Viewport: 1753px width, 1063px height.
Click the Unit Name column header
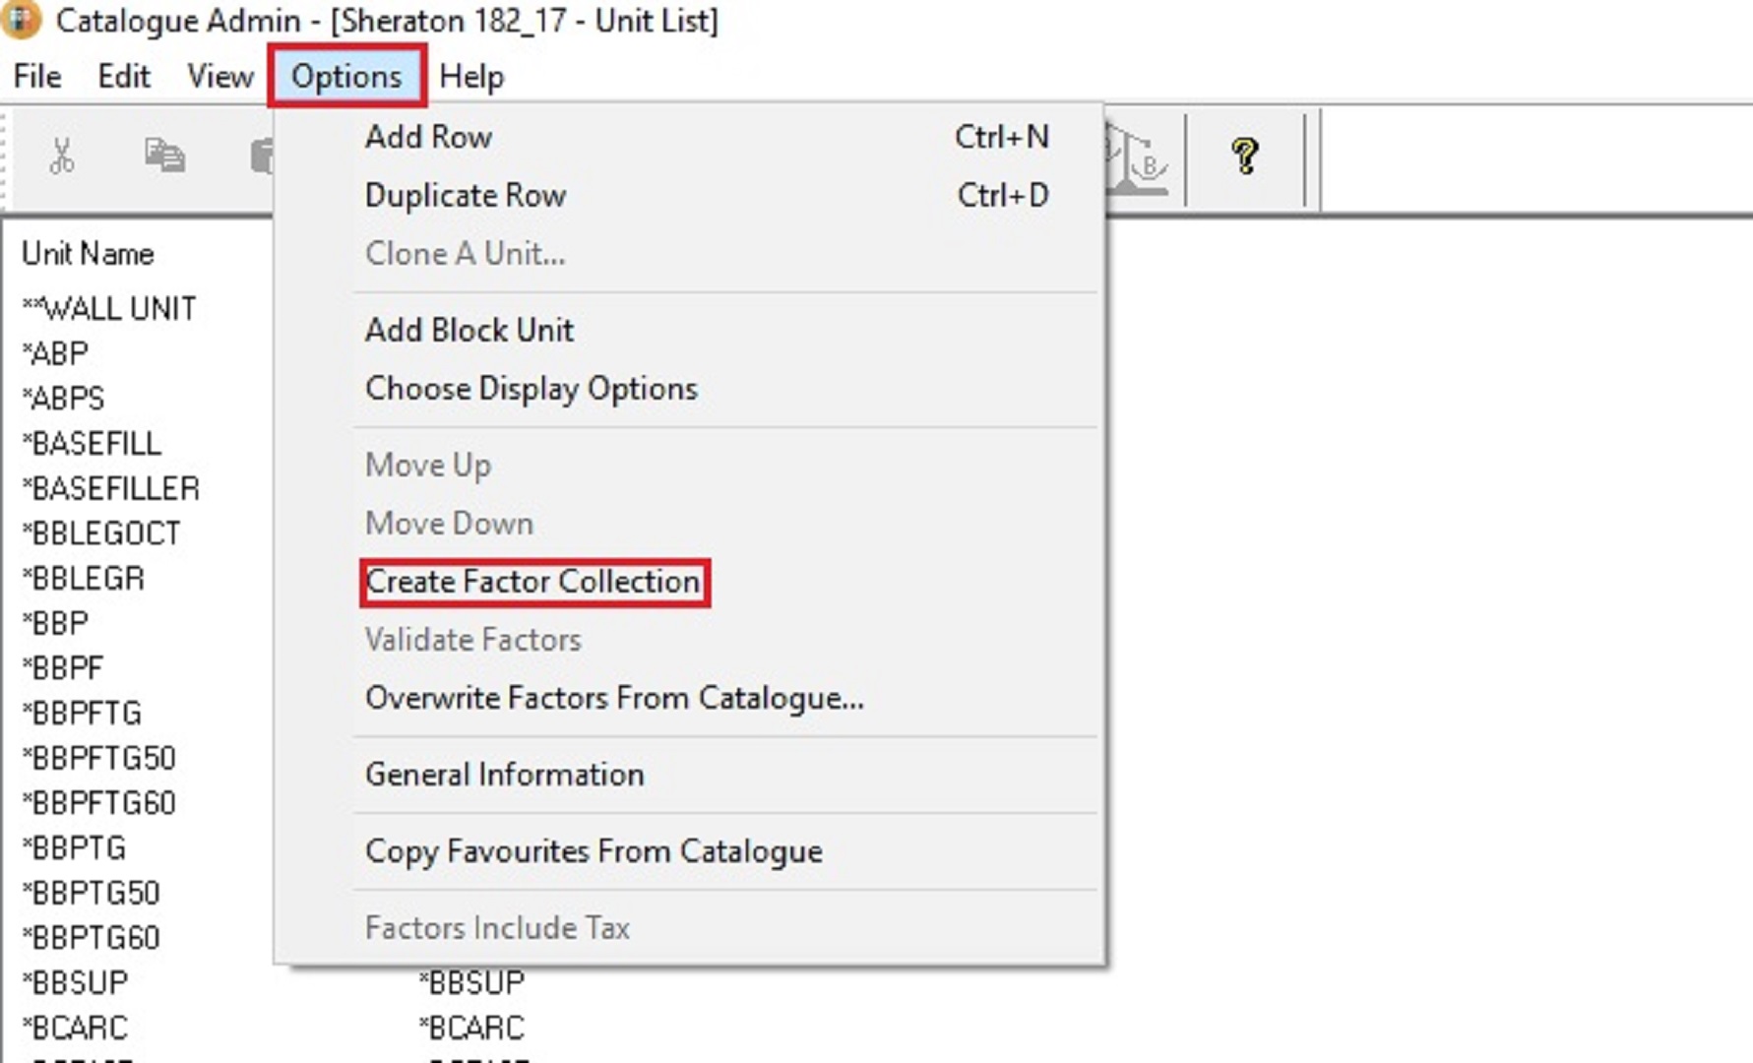[x=89, y=253]
